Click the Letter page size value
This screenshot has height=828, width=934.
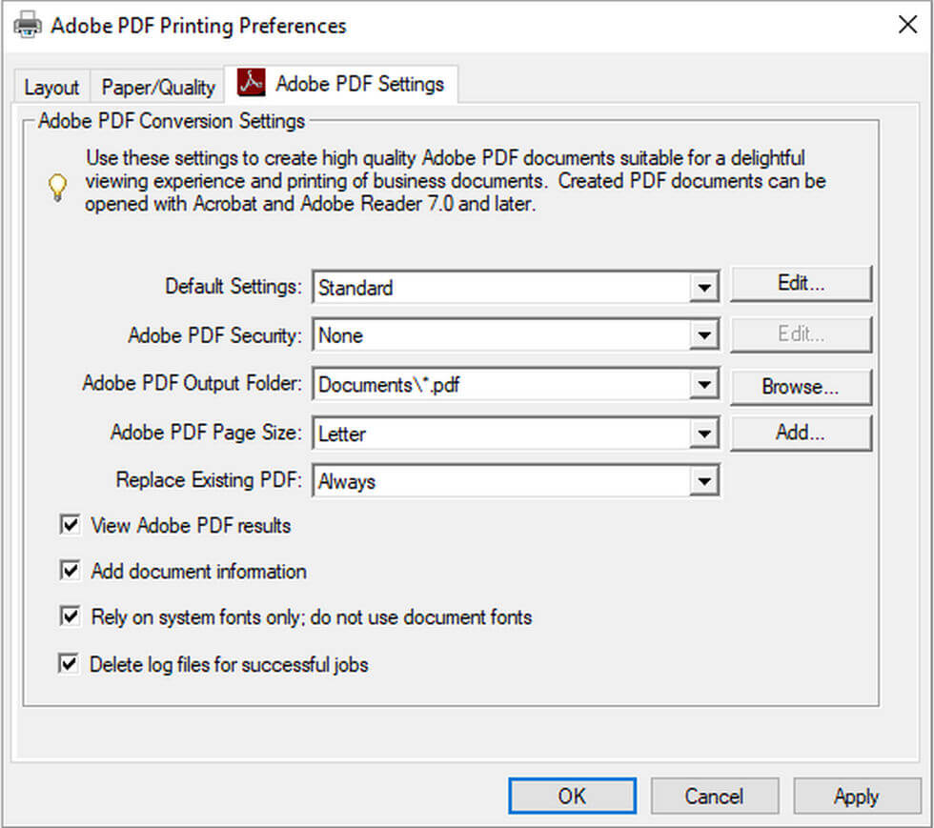click(342, 434)
